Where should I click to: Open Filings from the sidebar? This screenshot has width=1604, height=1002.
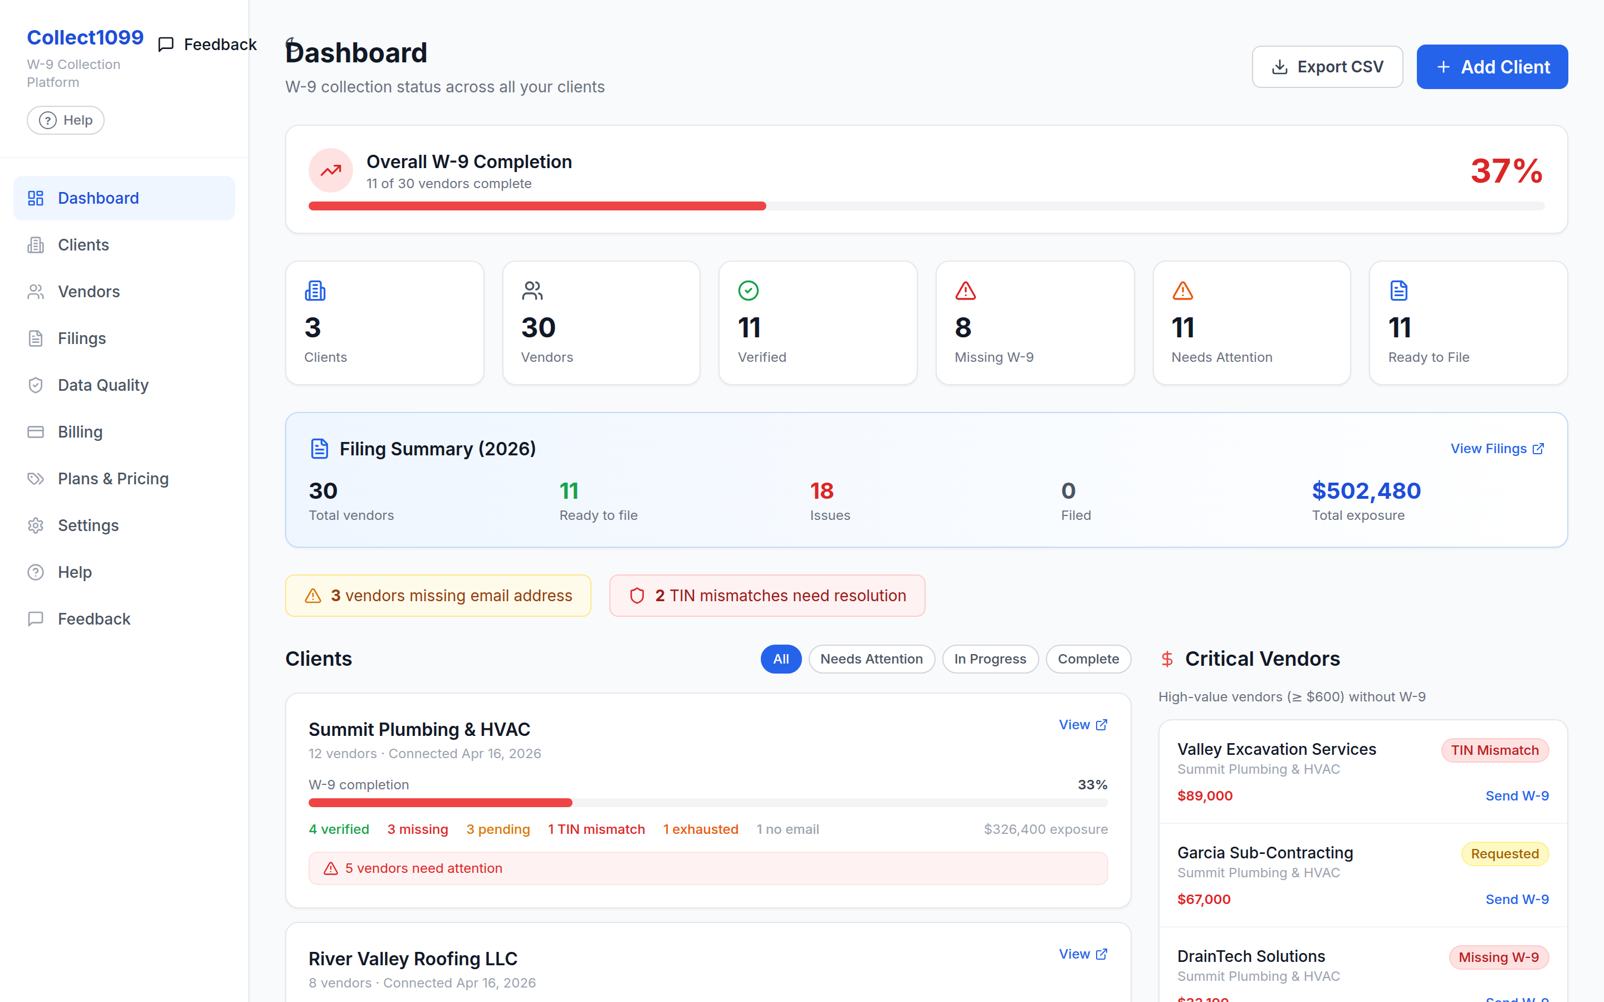[124, 338]
